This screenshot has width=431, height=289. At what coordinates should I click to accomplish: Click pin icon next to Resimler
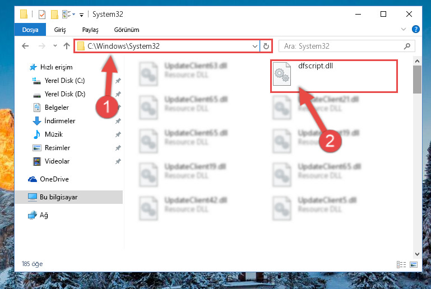click(118, 148)
